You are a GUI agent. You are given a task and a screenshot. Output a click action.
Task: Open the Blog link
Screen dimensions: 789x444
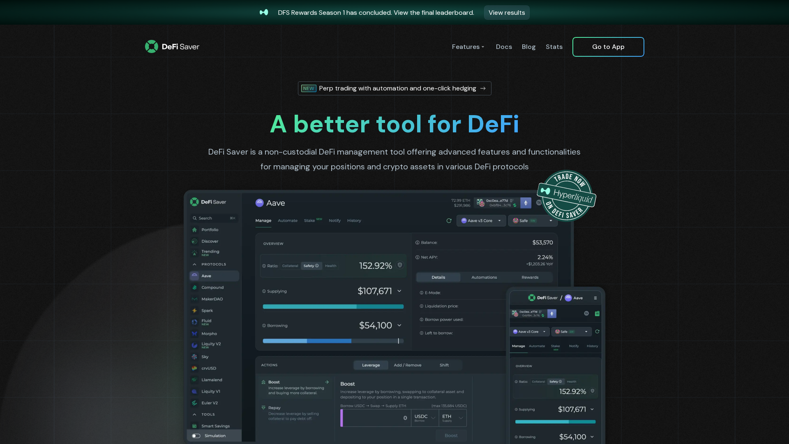point(528,47)
